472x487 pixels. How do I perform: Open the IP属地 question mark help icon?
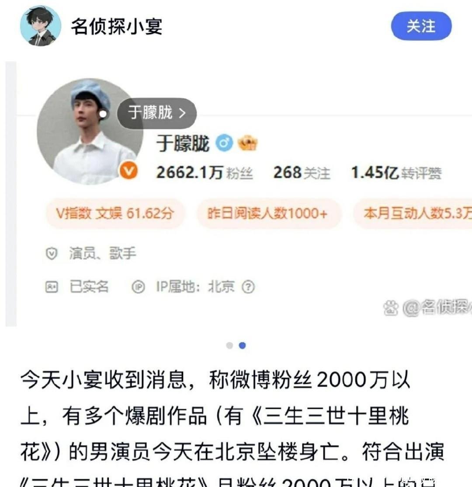(248, 287)
